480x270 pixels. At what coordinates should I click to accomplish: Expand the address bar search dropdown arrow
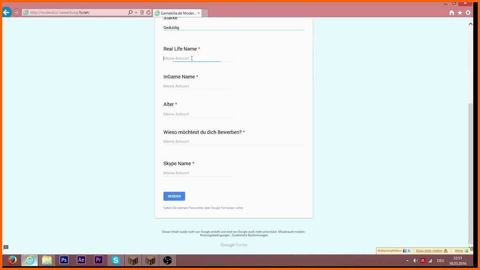coord(136,12)
